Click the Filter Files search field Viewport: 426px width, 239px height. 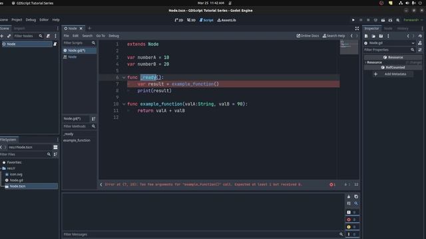click(25, 154)
